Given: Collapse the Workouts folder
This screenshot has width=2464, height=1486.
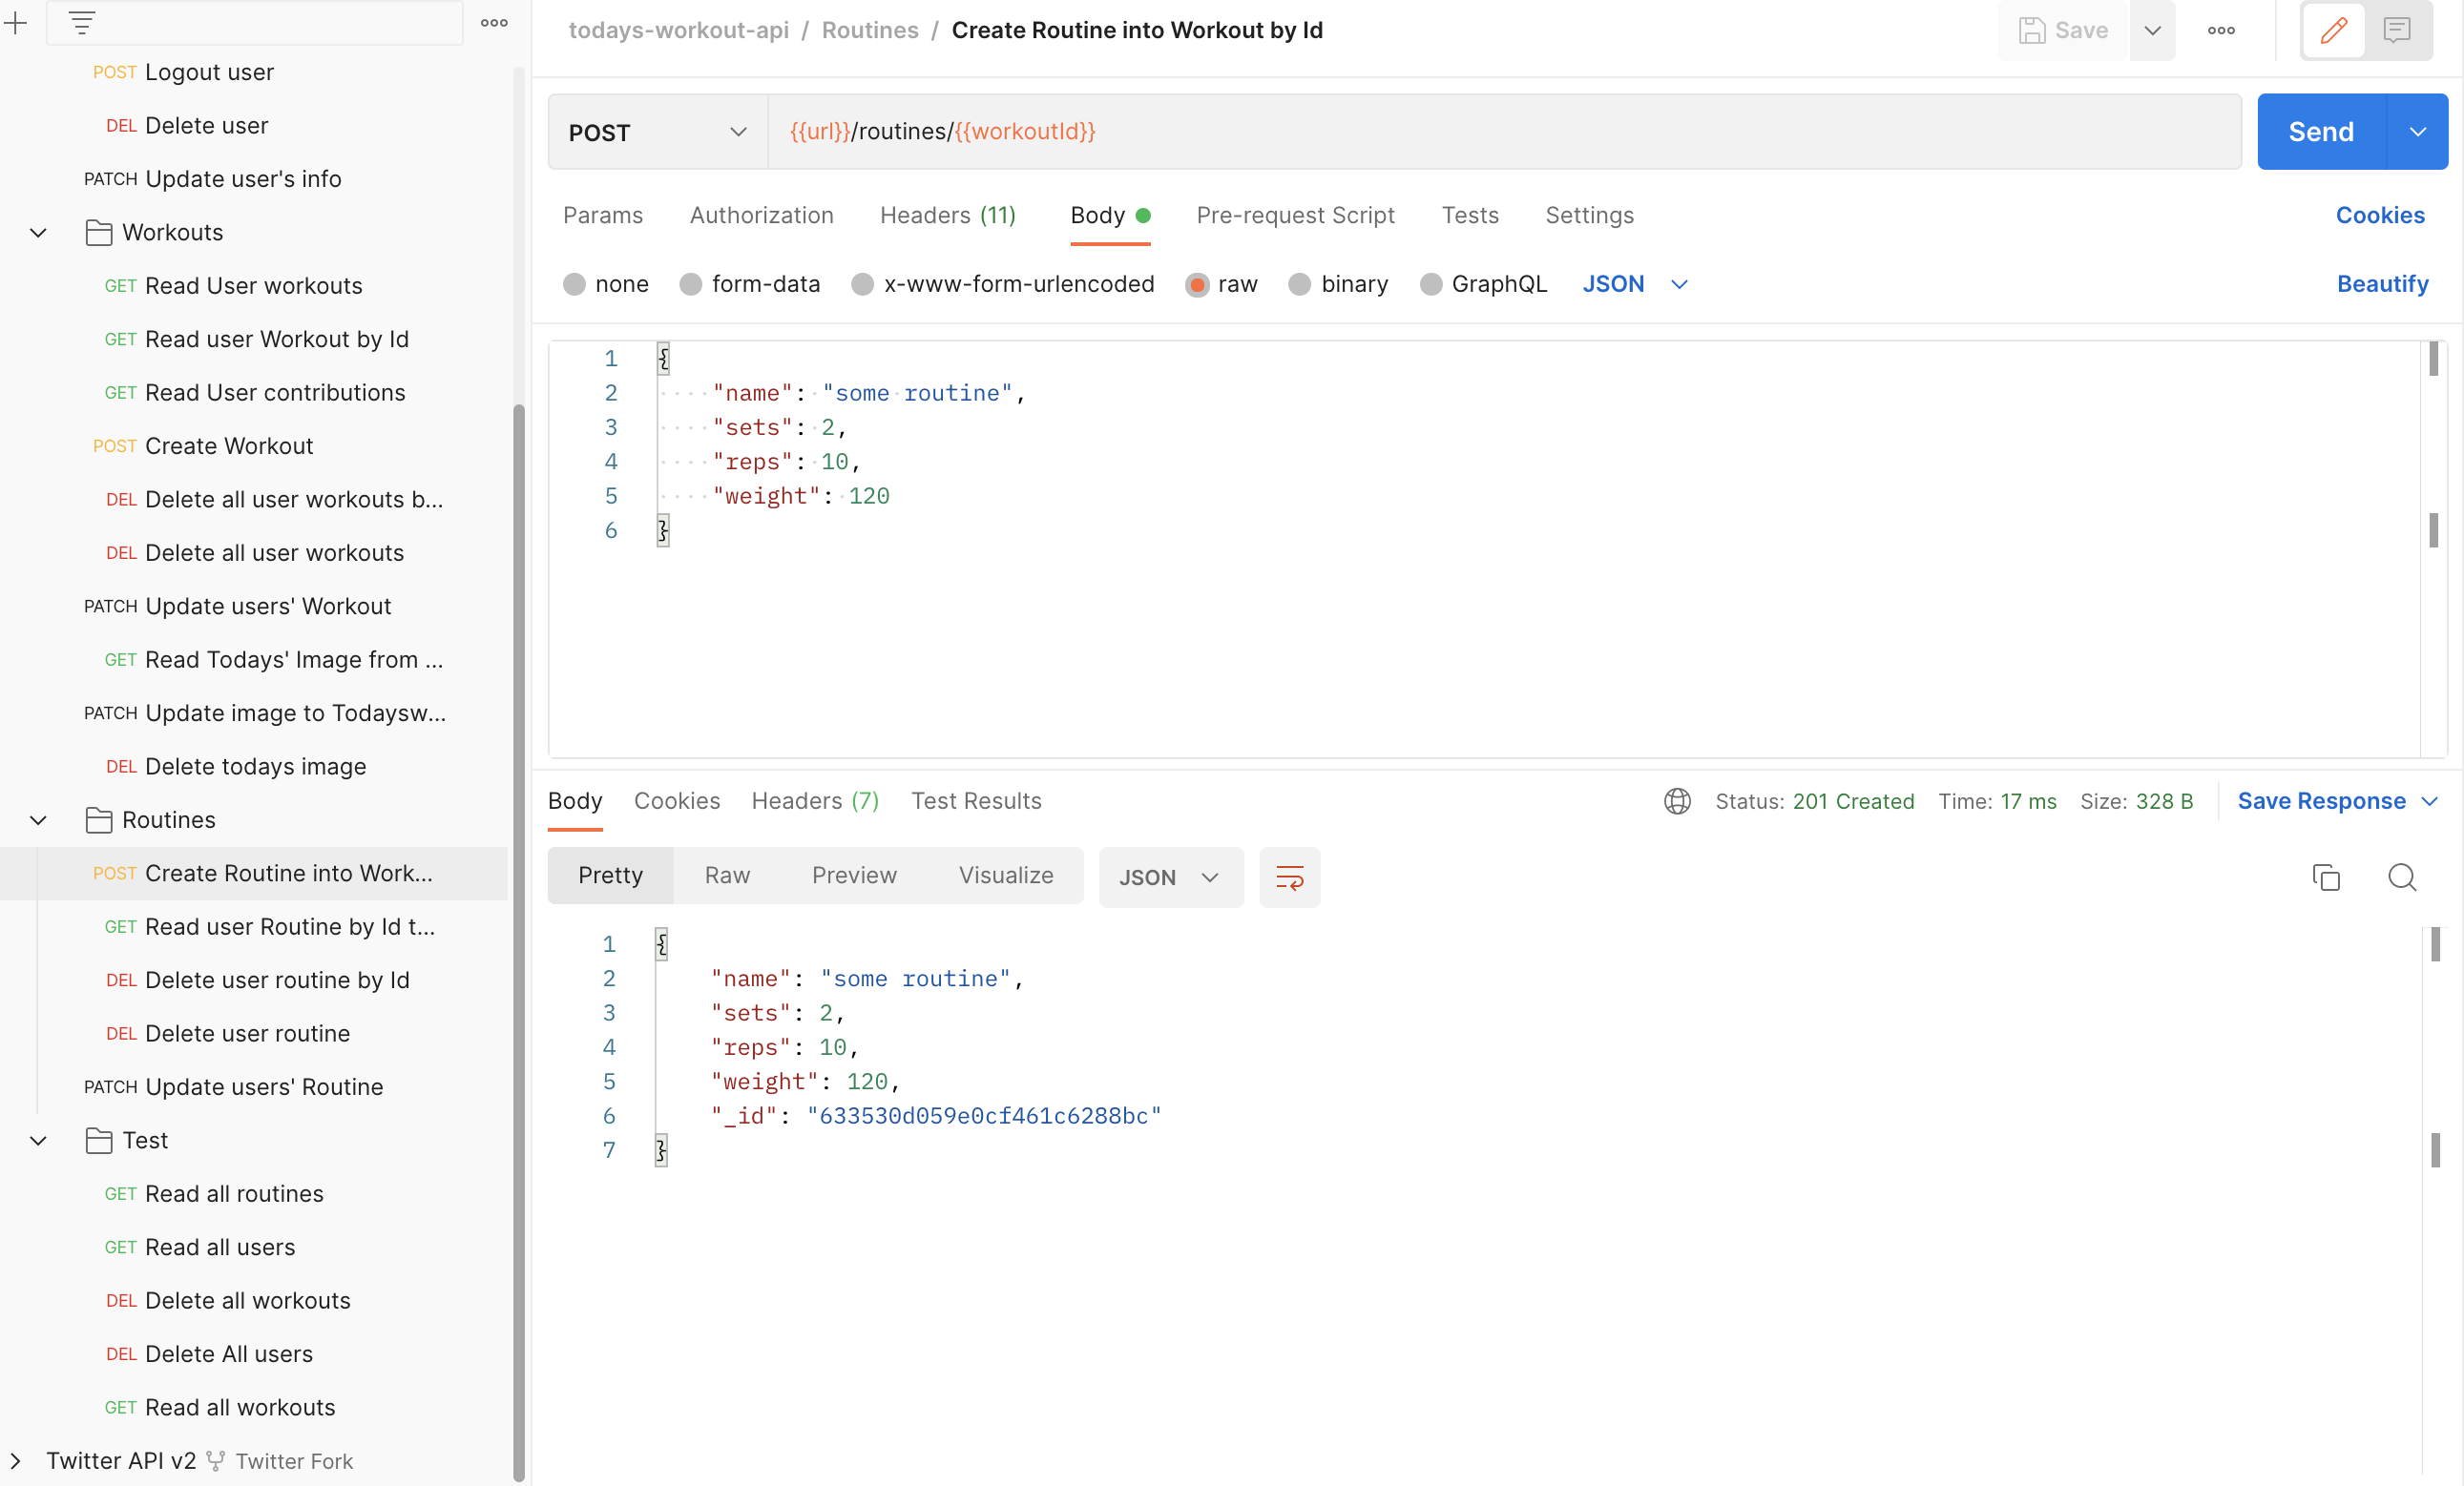Looking at the screenshot, I should click(37, 231).
